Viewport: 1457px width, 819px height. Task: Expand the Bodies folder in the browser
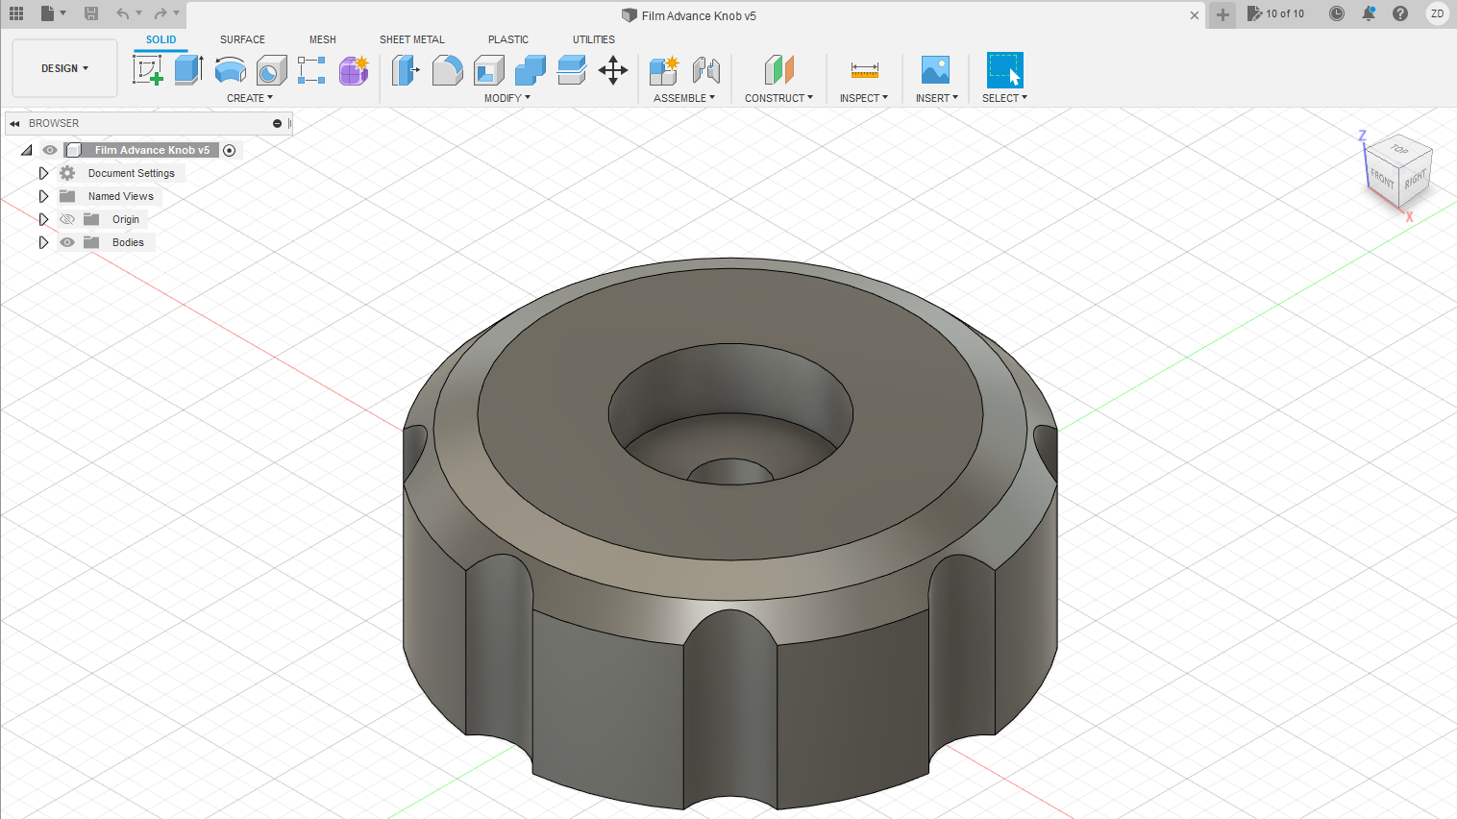tap(43, 242)
